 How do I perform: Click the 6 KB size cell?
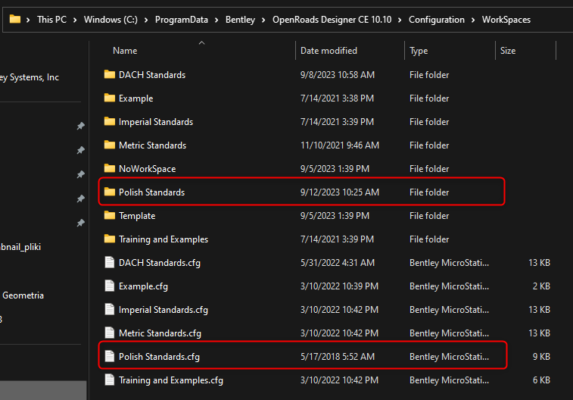pos(541,380)
